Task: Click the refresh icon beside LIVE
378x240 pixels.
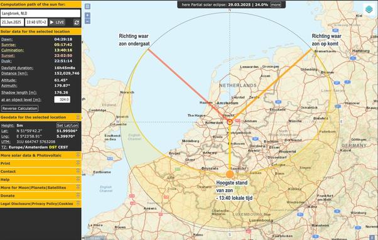Action: (77, 23)
